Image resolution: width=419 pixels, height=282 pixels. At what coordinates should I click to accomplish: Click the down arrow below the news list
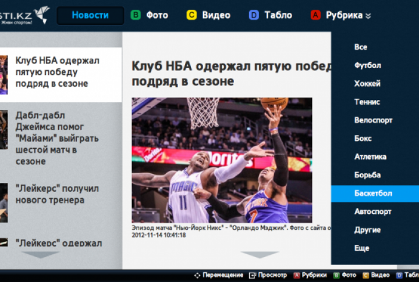(x=40, y=255)
